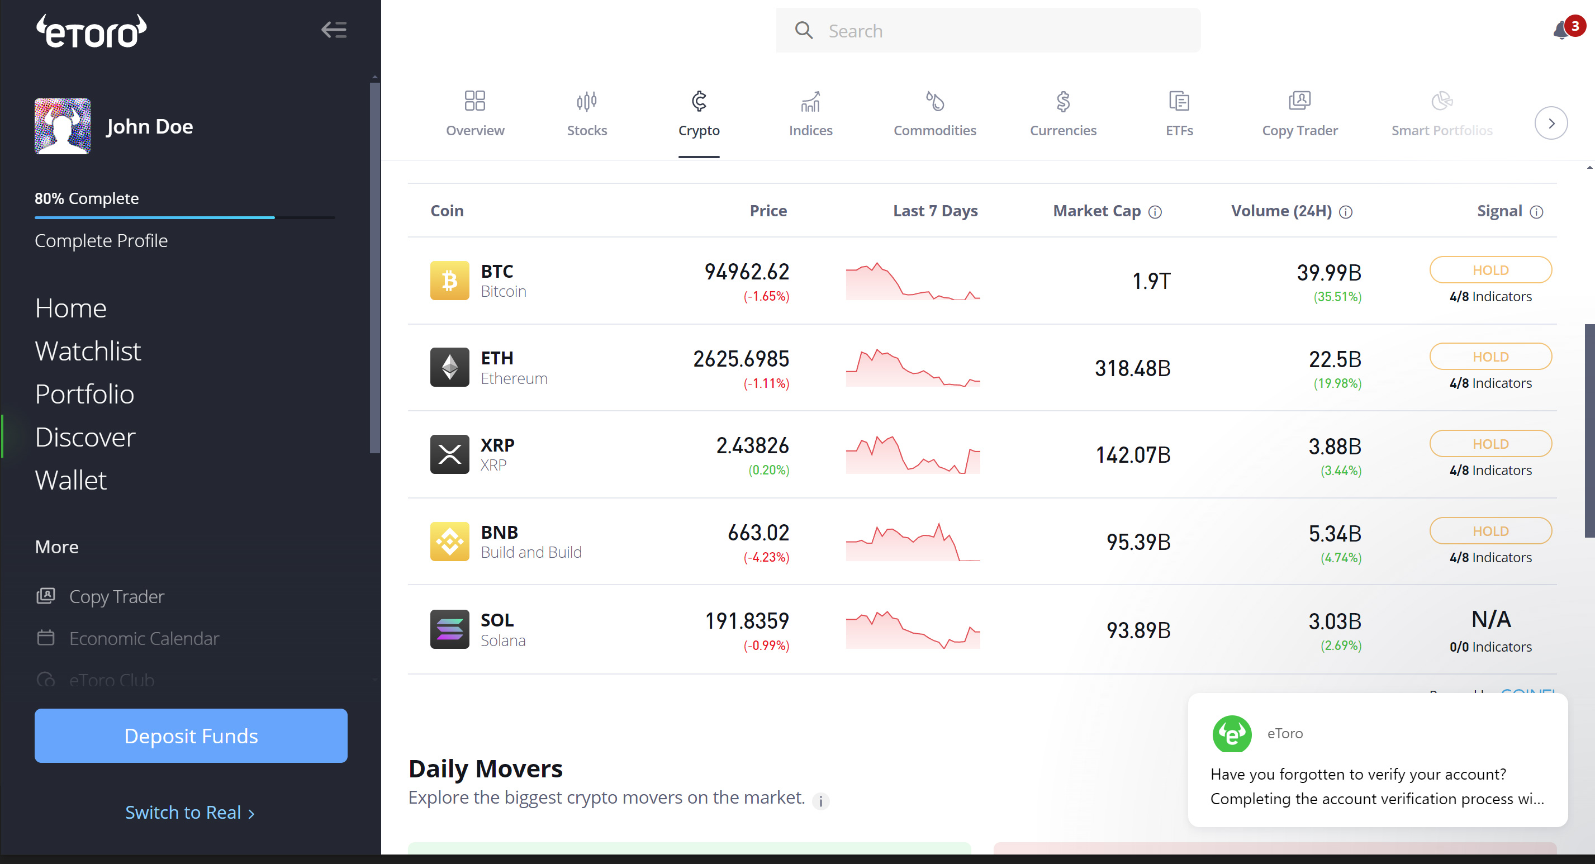Open Copy Trader in the More section

116,596
